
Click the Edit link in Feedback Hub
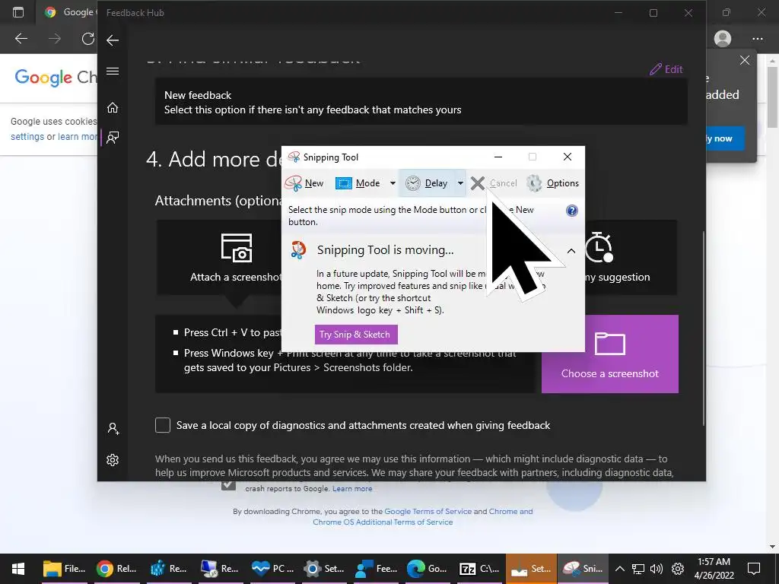pos(666,69)
